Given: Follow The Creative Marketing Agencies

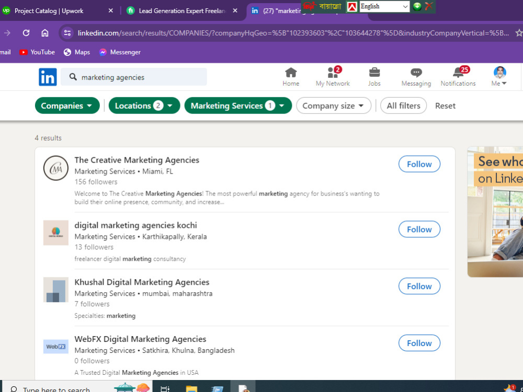Looking at the screenshot, I should click(x=419, y=164).
